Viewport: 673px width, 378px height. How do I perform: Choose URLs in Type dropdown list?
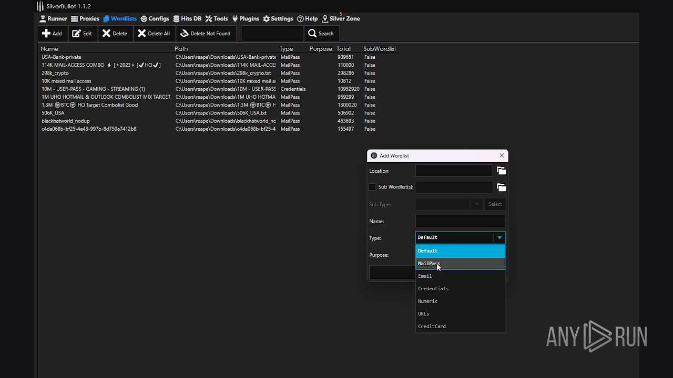(x=461, y=314)
